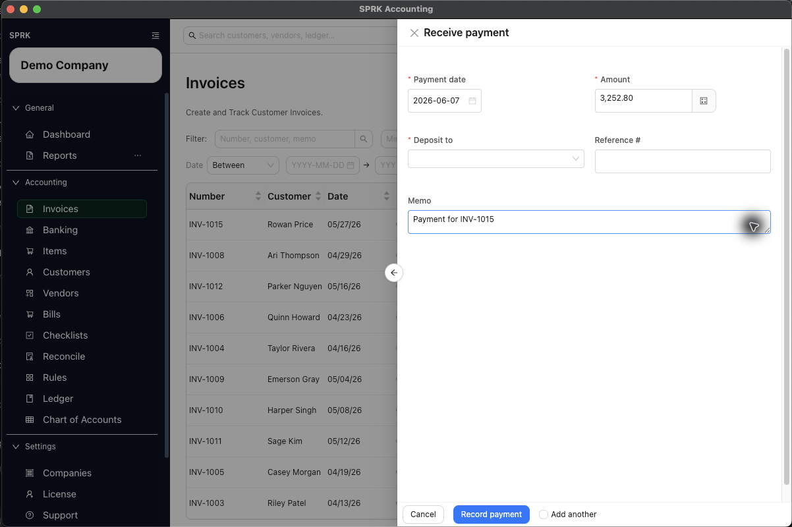Click the Support question icon
The height and width of the screenshot is (527, 792).
tap(30, 515)
